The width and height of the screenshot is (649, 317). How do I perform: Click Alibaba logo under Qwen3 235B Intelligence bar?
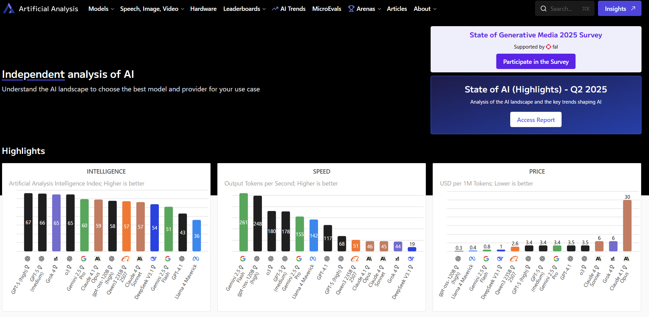point(126,259)
